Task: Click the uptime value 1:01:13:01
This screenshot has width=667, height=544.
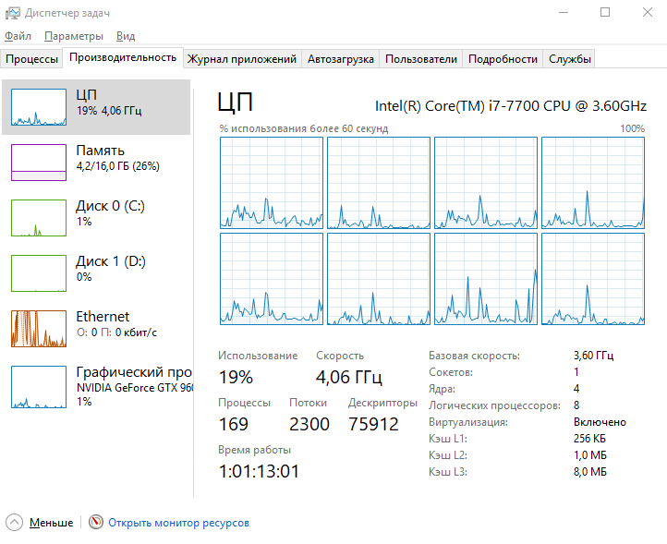Action: coord(259,471)
